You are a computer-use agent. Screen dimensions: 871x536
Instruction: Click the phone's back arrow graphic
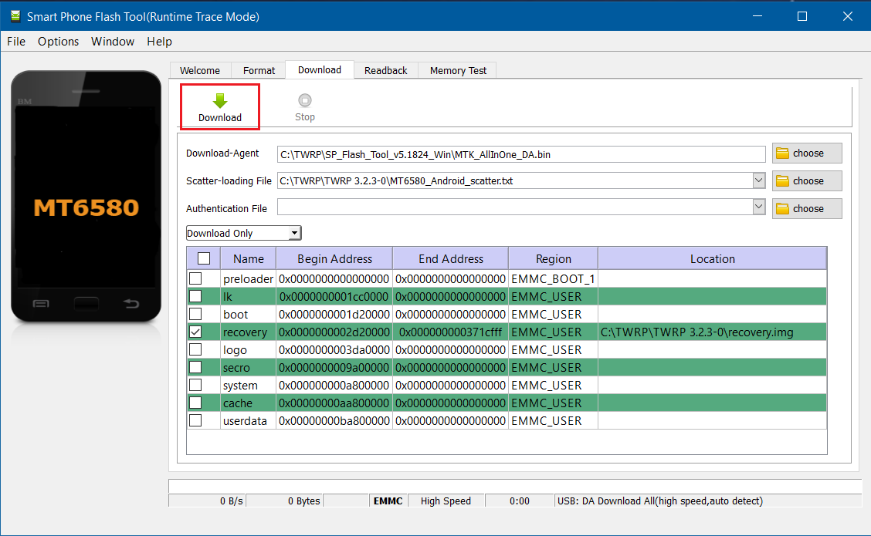point(131,304)
